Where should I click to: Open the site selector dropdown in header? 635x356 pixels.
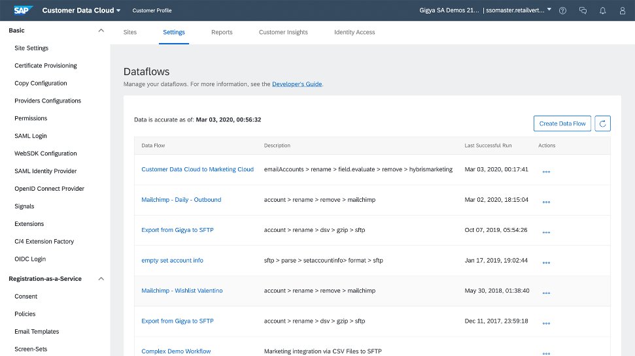pyautogui.click(x=549, y=10)
